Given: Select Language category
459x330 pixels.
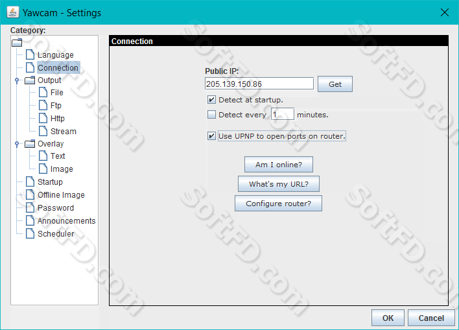Looking at the screenshot, I should click(x=56, y=54).
